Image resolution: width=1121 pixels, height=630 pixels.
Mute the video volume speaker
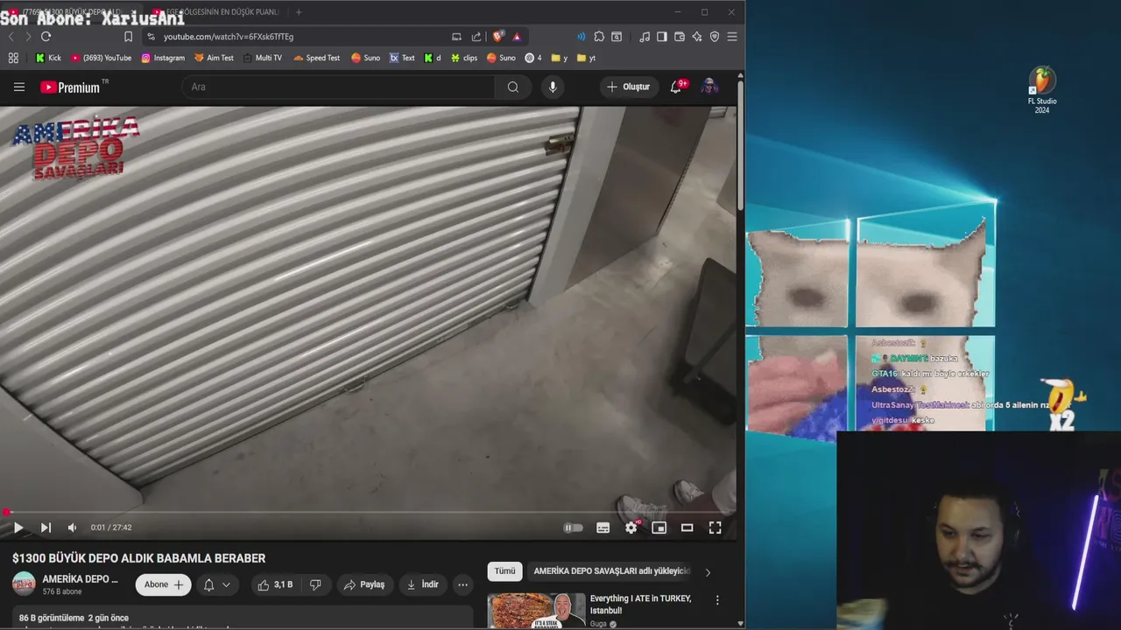point(72,528)
